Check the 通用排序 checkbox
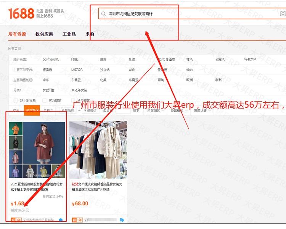 pyautogui.click(x=73, y=100)
